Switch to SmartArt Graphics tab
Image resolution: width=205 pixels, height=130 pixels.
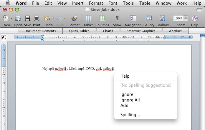[141, 31]
